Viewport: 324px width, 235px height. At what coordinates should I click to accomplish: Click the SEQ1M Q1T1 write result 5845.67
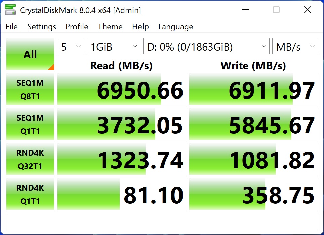pyautogui.click(x=253, y=124)
